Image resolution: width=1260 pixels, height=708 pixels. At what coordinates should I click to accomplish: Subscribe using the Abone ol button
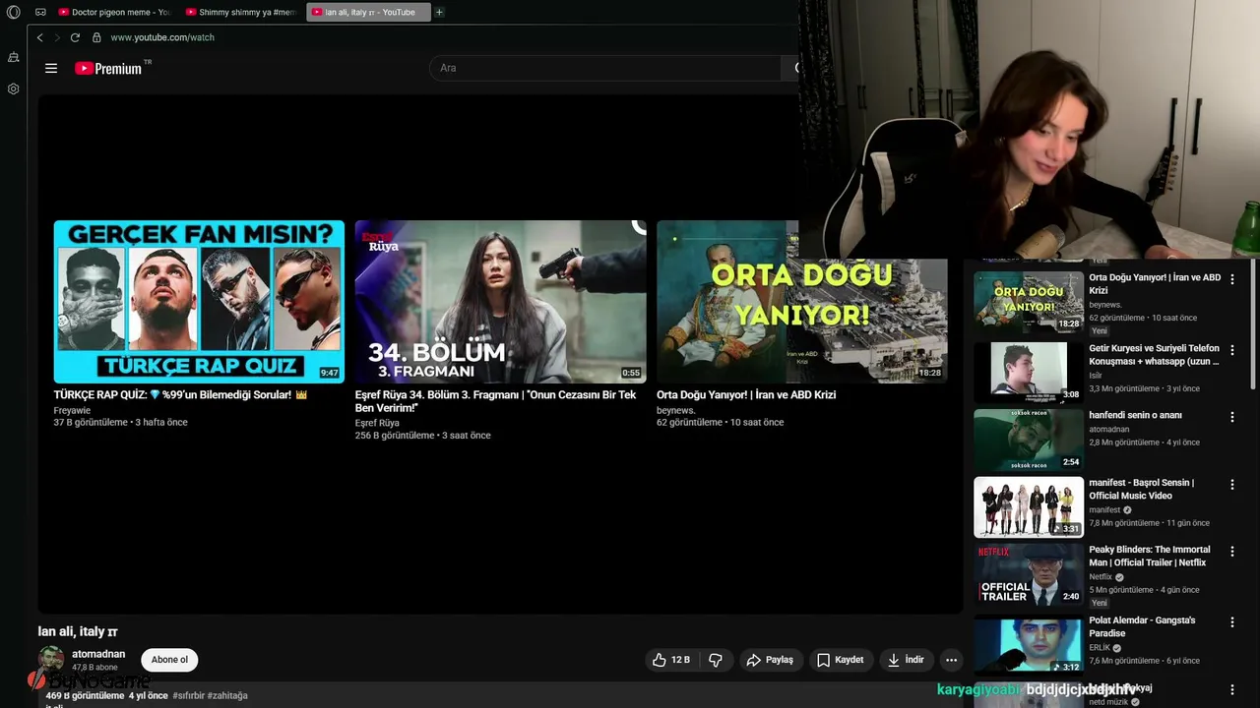(169, 660)
